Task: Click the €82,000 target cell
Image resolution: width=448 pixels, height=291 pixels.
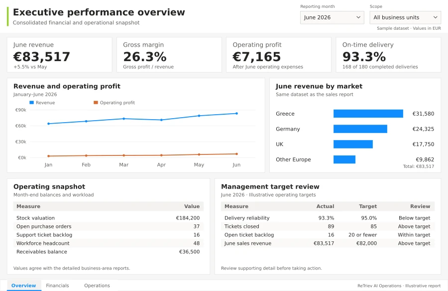Action: pos(366,243)
